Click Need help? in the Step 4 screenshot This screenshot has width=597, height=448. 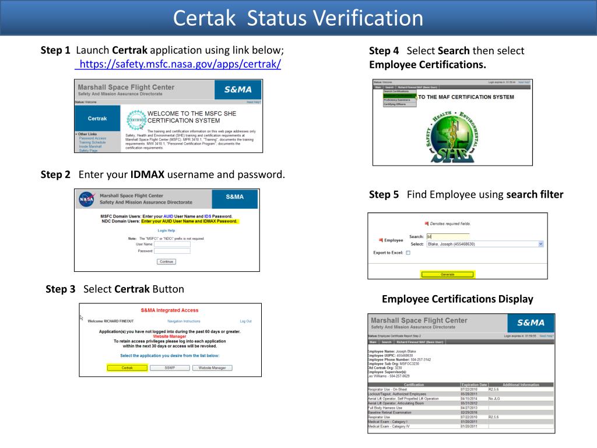coord(524,82)
